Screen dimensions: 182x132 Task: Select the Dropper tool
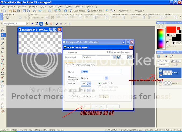(x=2, y=44)
